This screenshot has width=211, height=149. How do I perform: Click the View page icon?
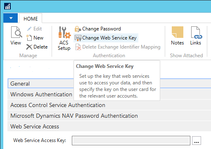pyautogui.click(x=17, y=32)
